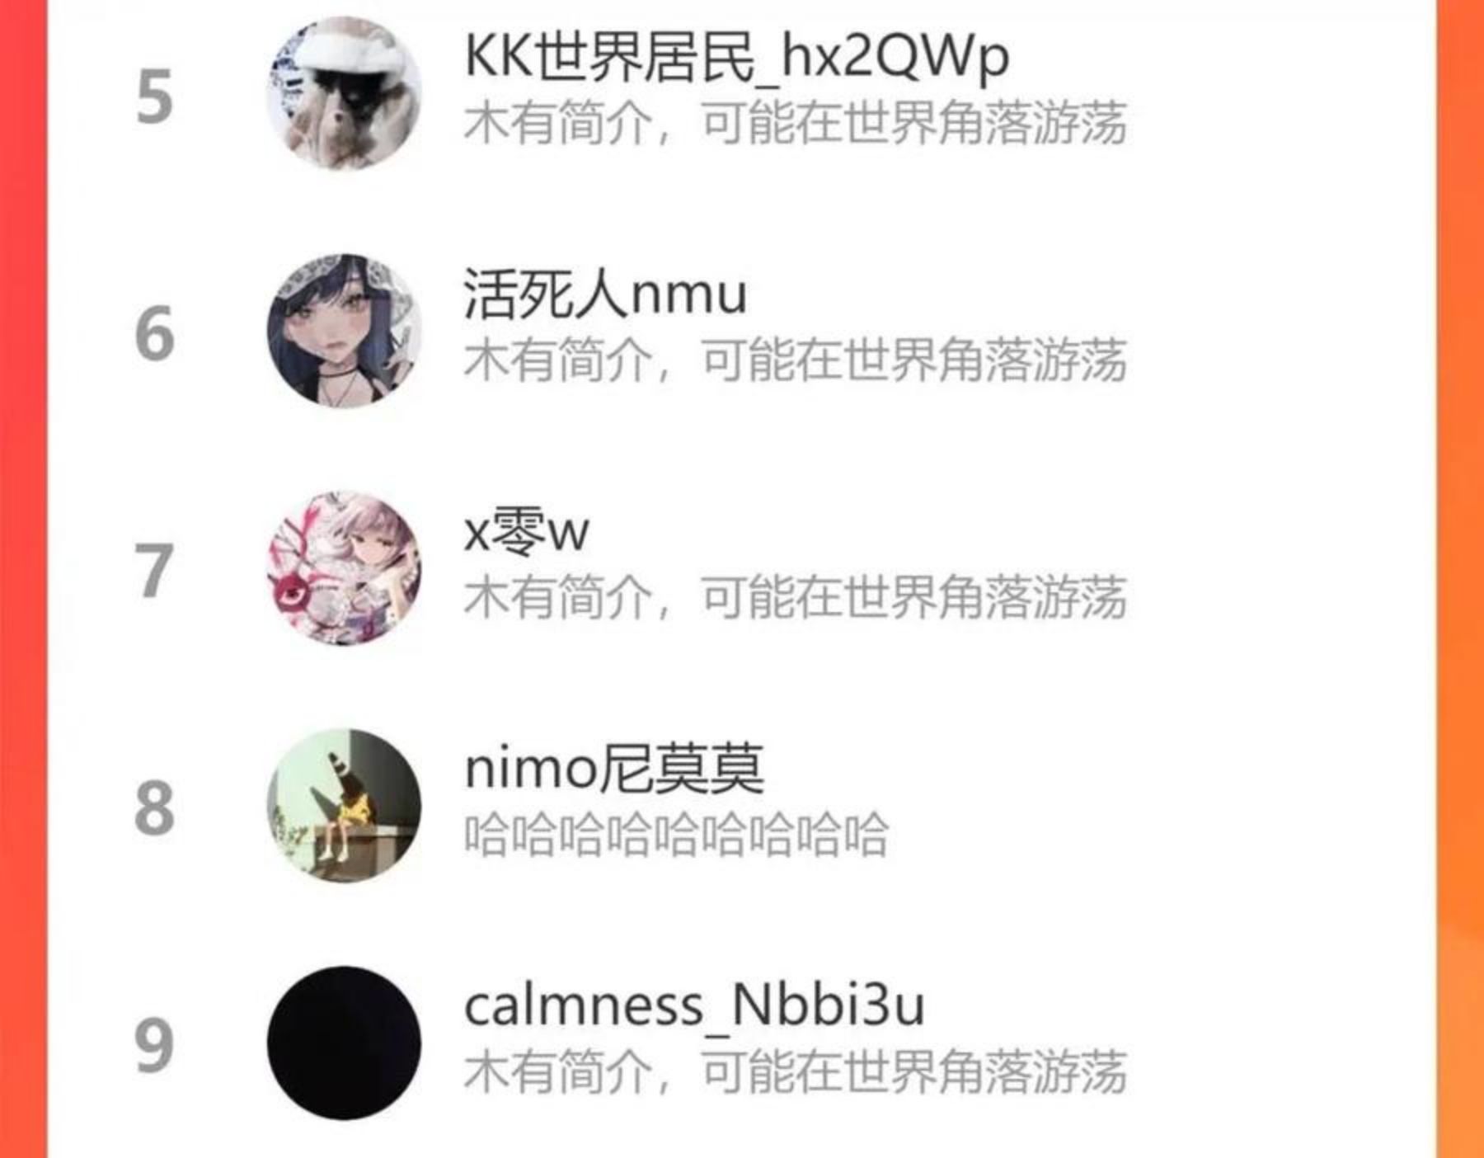Open black avatar of calmness_Nbbi3u
This screenshot has height=1158, width=1484.
(x=344, y=1043)
